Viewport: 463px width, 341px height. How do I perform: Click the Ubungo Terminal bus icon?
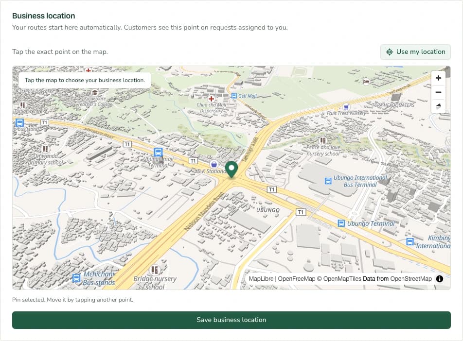[x=341, y=223]
